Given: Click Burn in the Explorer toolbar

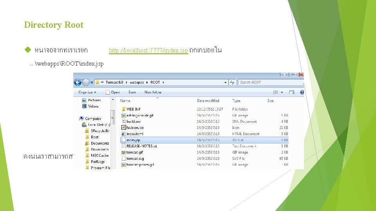Looking at the screenshot, I should [x=132, y=92].
